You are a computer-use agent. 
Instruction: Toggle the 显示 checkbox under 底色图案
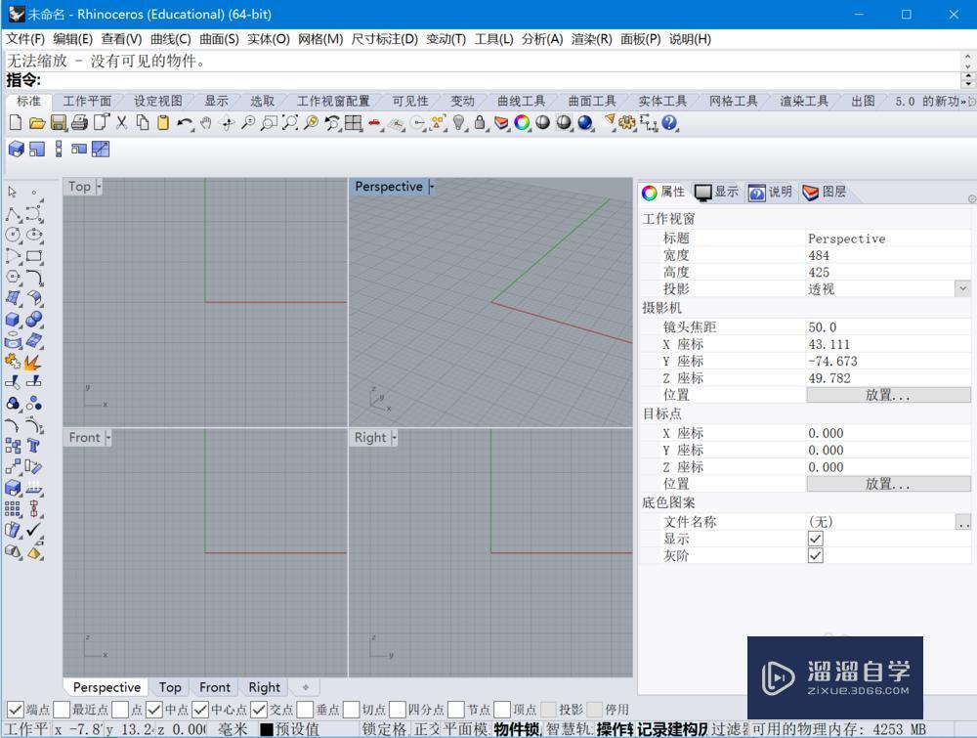pos(815,539)
